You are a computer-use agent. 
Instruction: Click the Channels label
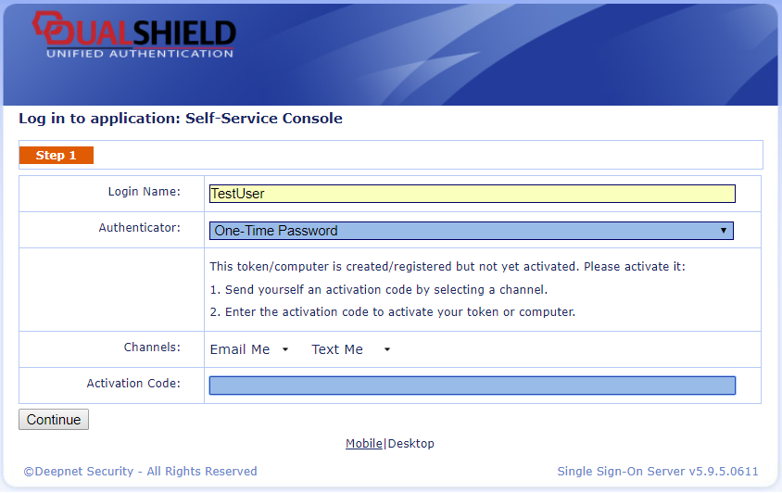point(152,348)
